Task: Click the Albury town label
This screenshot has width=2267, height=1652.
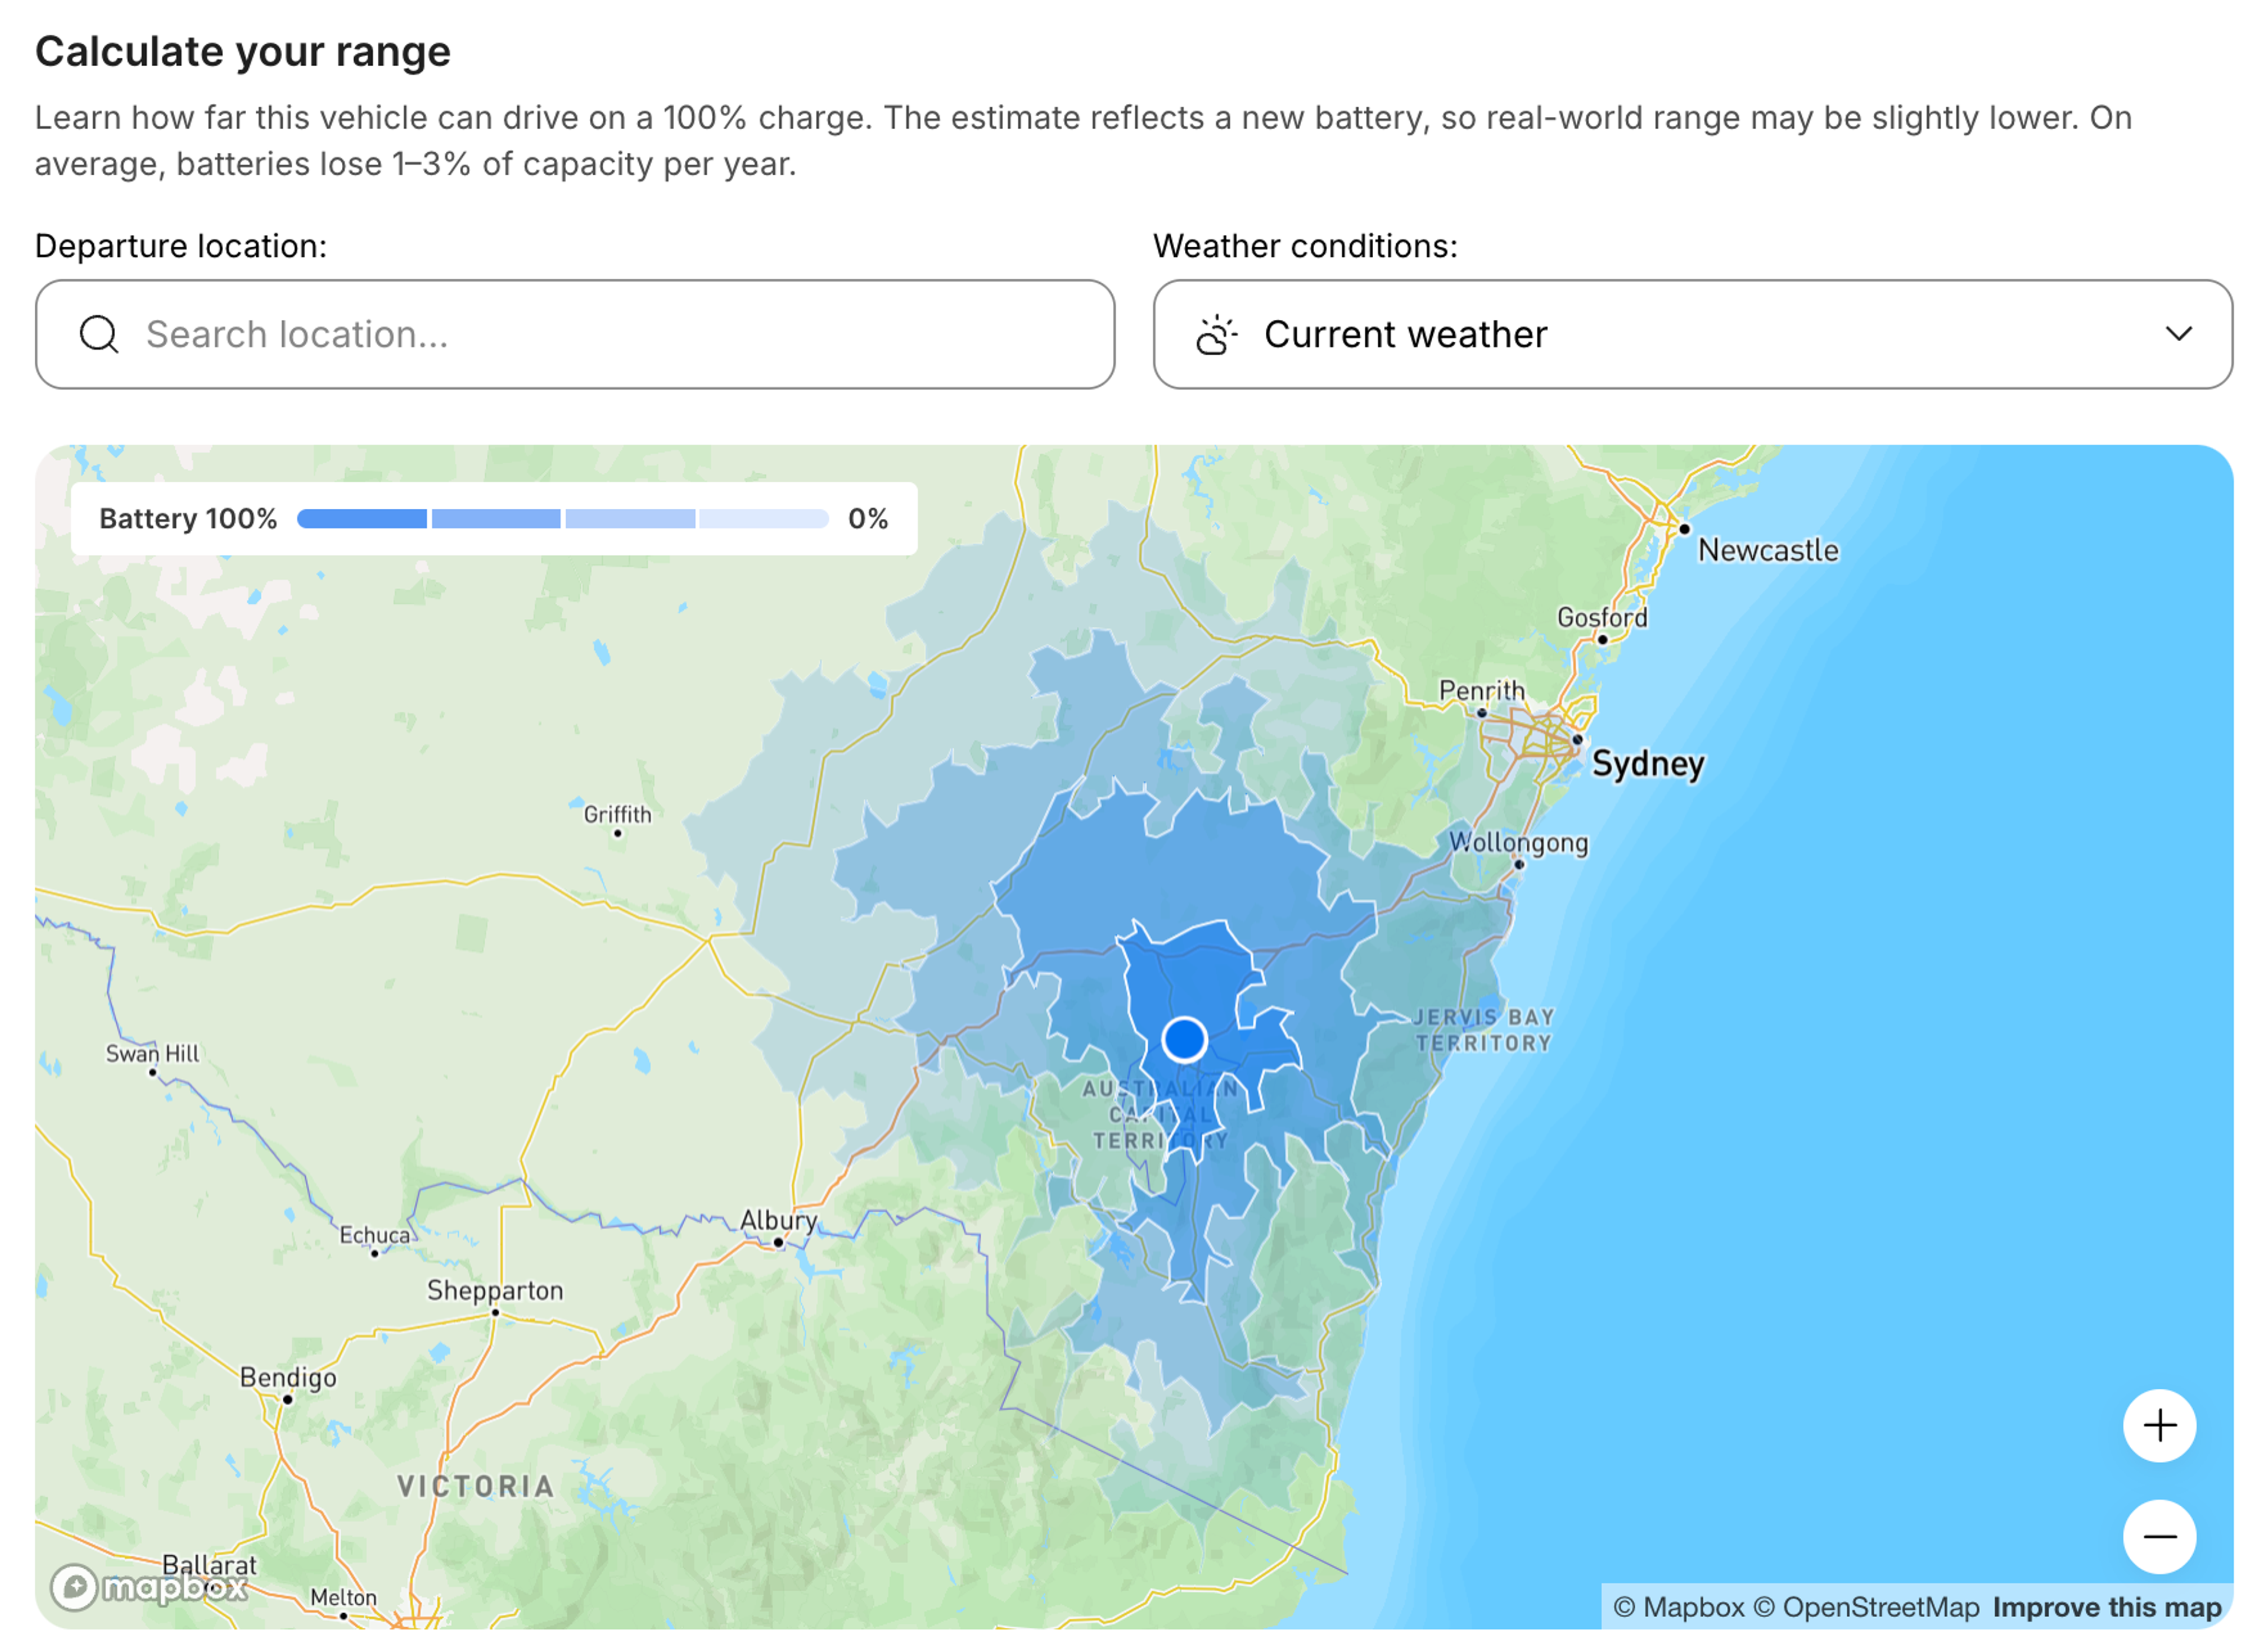Action: coord(778,1221)
